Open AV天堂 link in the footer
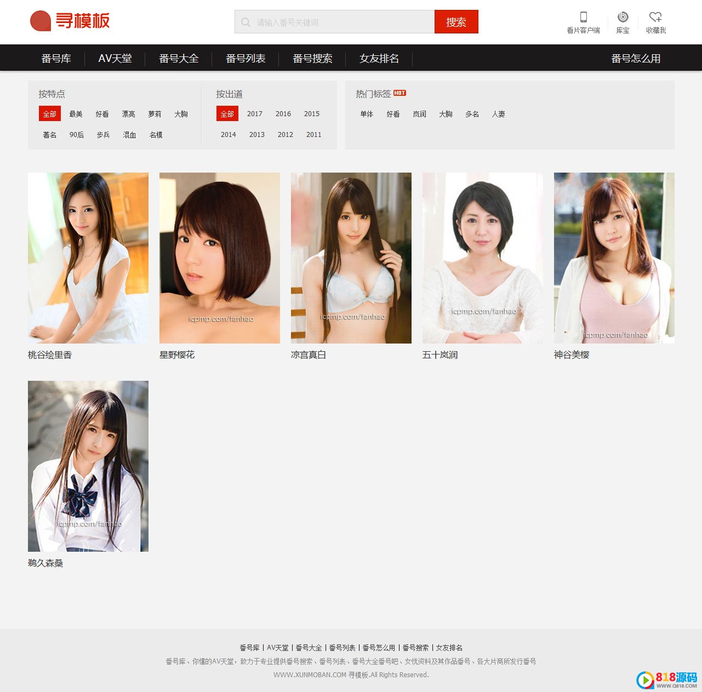Image resolution: width=702 pixels, height=692 pixels. tap(278, 648)
